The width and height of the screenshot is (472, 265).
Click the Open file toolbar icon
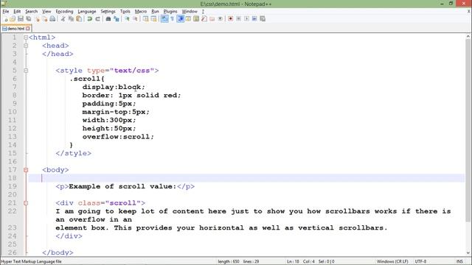pos(13,18)
